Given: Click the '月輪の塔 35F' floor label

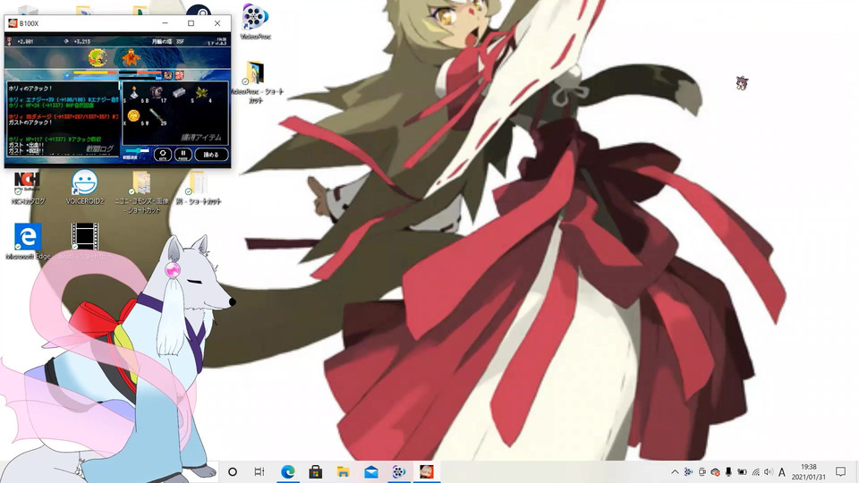Looking at the screenshot, I should tap(167, 42).
